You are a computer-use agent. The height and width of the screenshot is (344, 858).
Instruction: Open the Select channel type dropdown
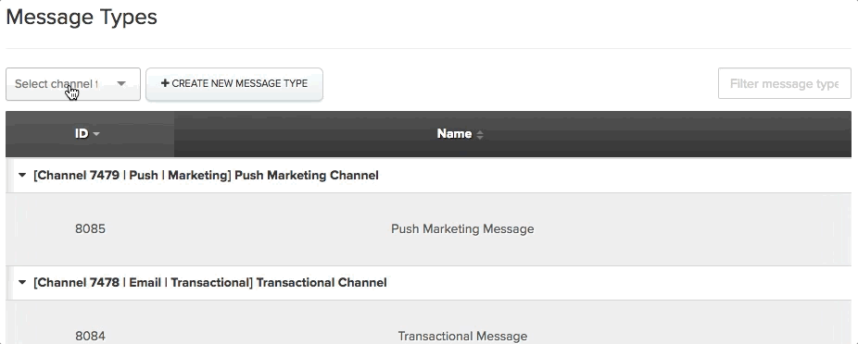tap(73, 84)
